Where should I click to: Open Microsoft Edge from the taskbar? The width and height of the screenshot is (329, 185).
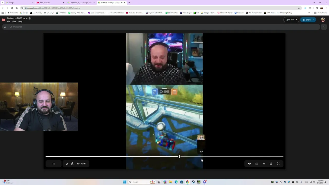176,182
